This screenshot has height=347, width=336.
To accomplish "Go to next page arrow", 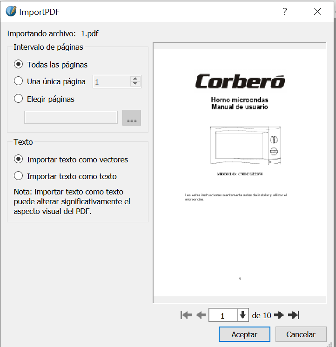I will coord(279,315).
